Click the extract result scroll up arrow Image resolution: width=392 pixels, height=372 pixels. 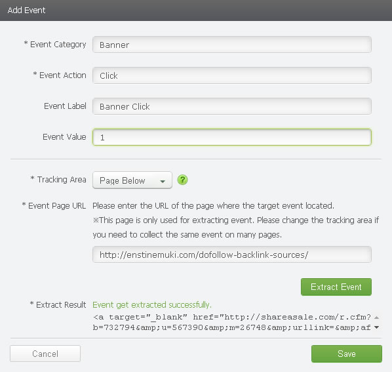pyautogui.click(x=376, y=318)
